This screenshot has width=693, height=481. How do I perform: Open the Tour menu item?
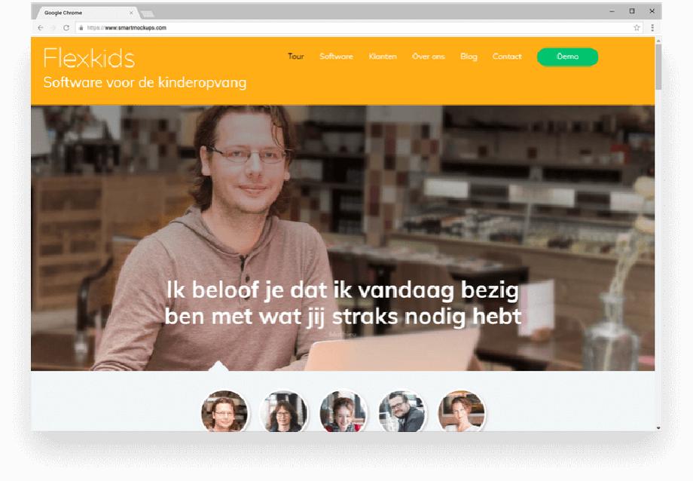click(x=296, y=57)
